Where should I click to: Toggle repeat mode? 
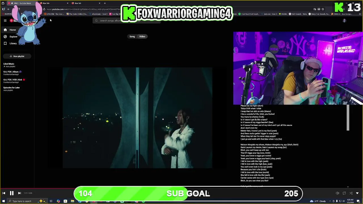[x=344, y=193]
